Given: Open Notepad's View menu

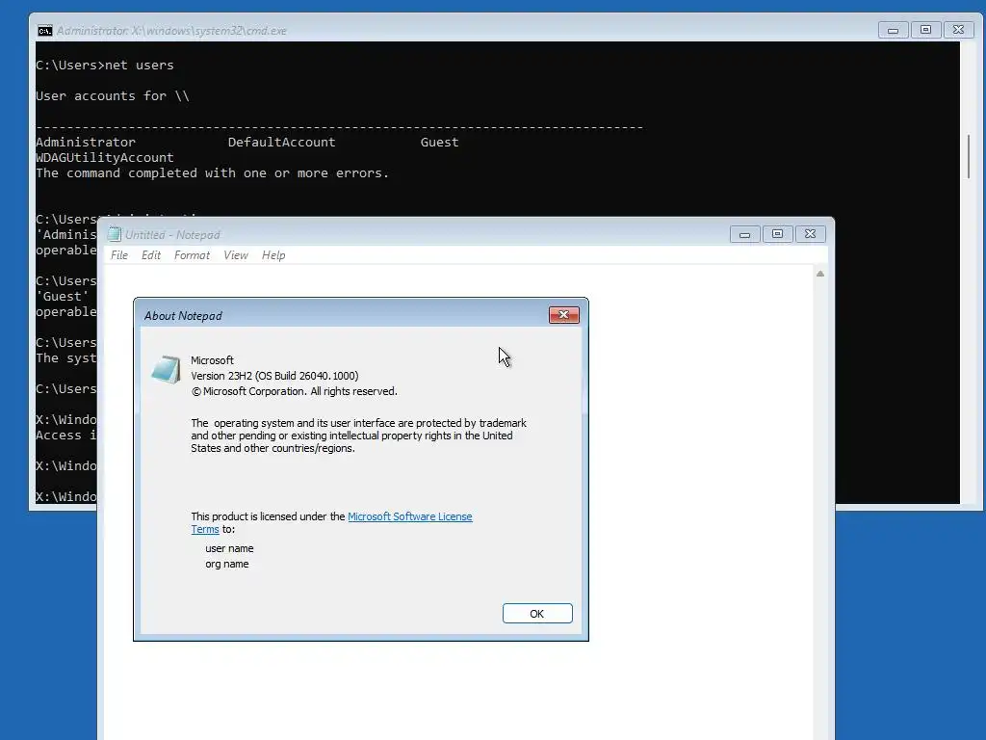Looking at the screenshot, I should [x=236, y=254].
